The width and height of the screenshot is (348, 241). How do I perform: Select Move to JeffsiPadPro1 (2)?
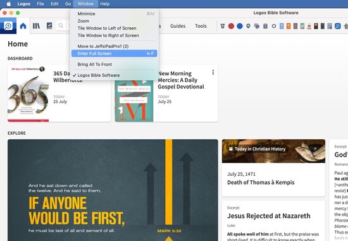[115, 46]
